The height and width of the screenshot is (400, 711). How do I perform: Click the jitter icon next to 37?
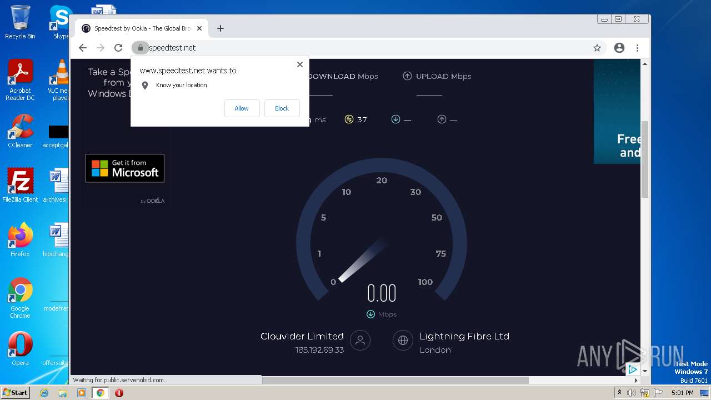[x=349, y=119]
